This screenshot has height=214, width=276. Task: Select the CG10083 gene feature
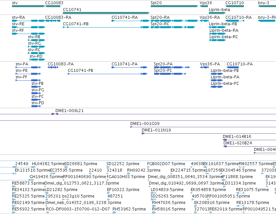[x=53, y=6]
